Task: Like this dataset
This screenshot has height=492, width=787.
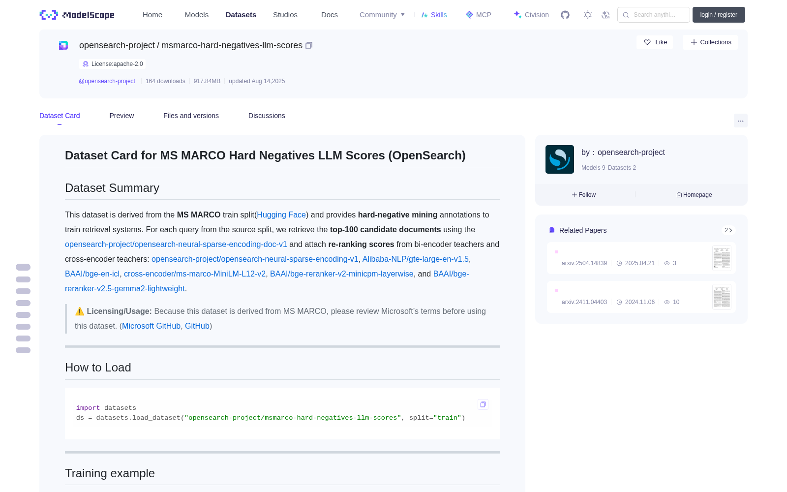Action: pos(655,42)
